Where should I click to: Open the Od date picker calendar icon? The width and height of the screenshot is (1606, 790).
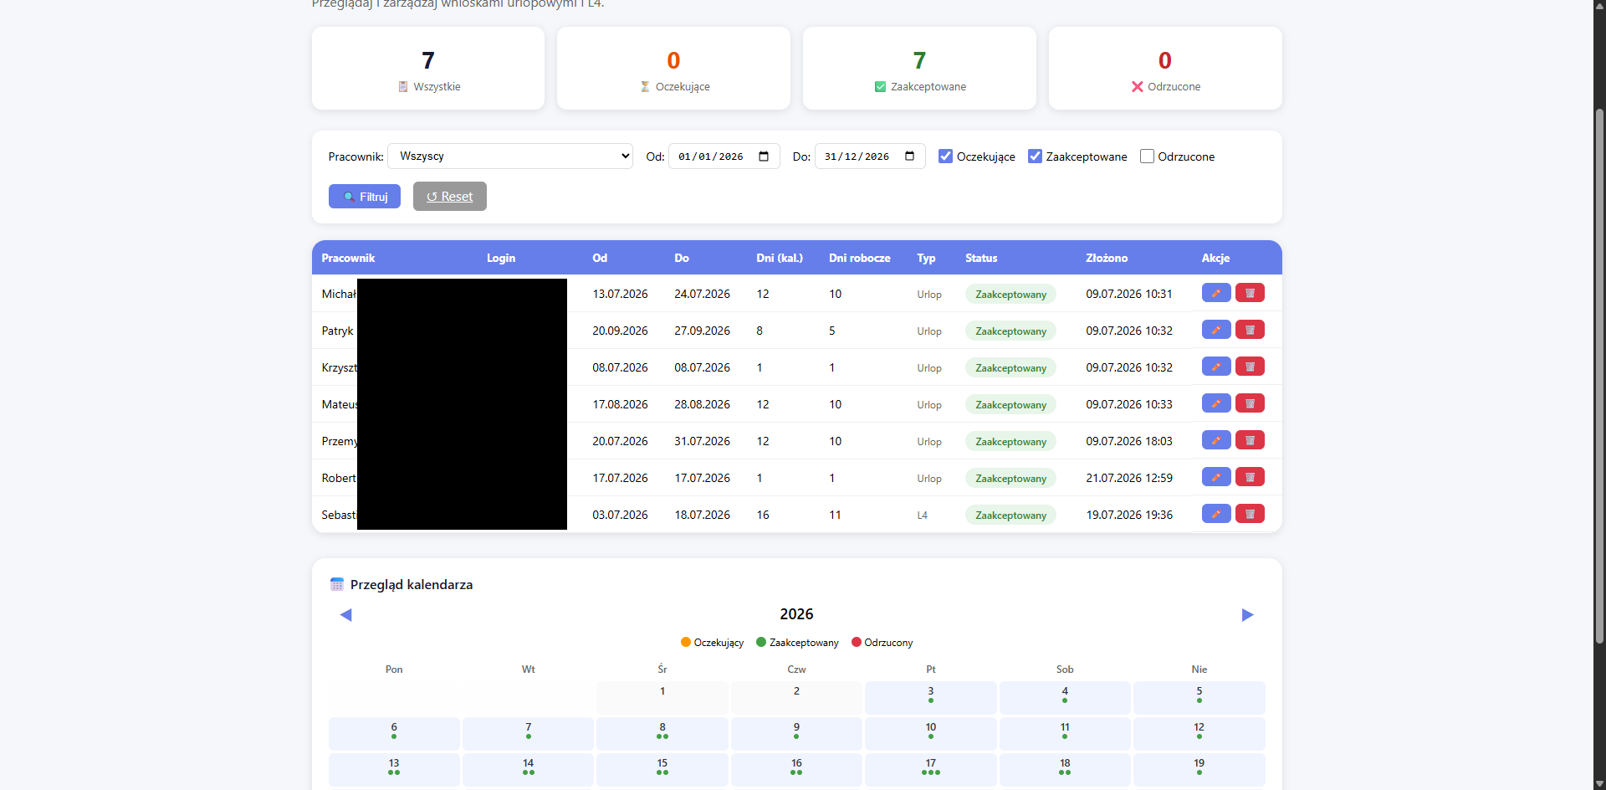coord(764,156)
